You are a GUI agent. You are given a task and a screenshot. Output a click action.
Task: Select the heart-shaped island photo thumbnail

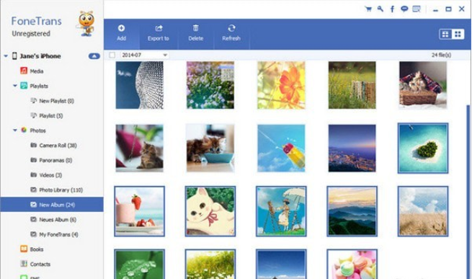click(423, 148)
